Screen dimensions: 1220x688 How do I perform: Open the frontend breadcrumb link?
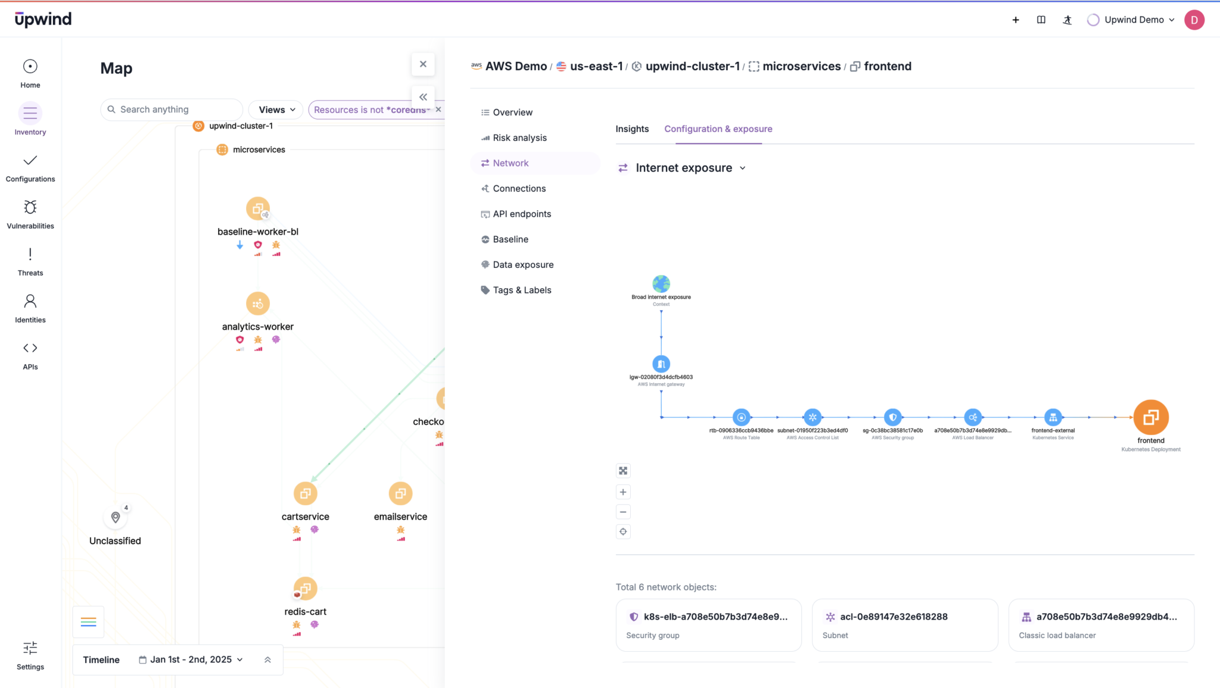888,66
